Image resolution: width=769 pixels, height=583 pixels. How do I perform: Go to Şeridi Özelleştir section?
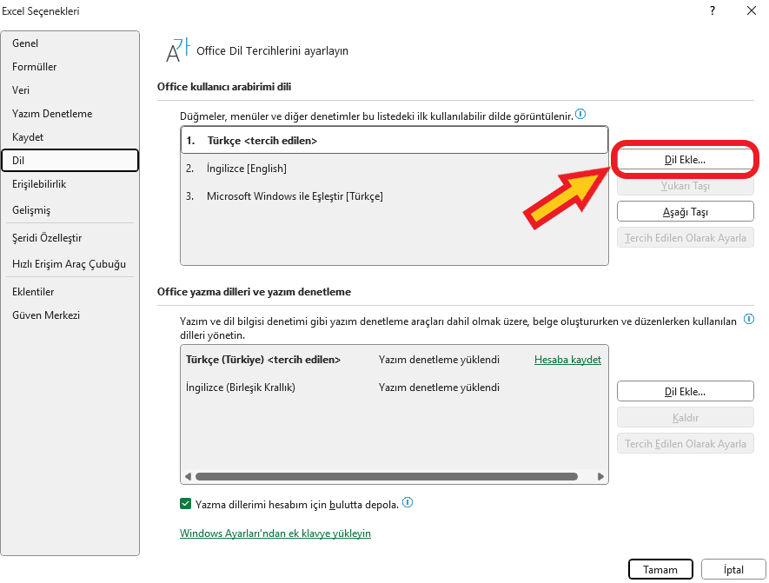tap(47, 238)
